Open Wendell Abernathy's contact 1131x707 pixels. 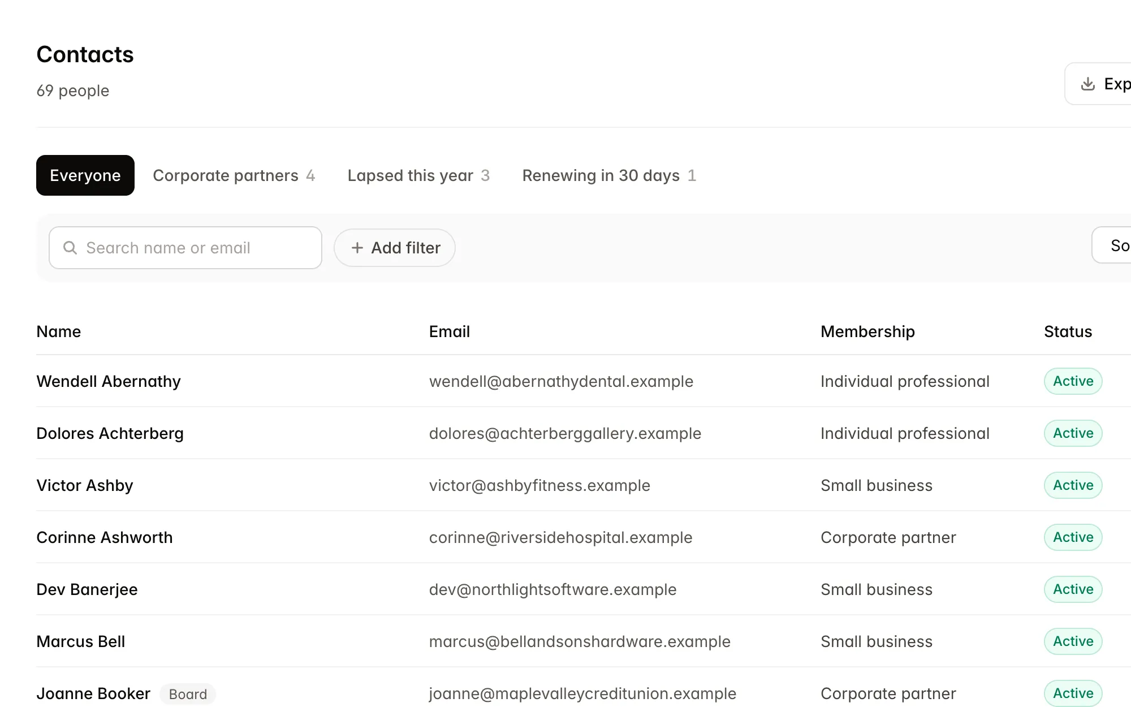pos(109,381)
